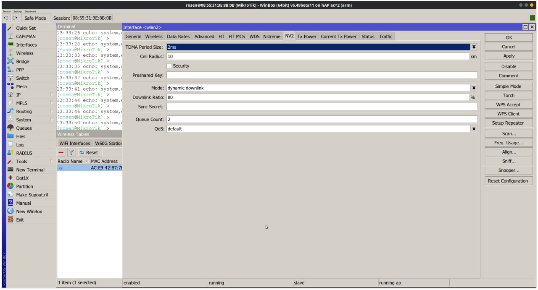Image resolution: width=538 pixels, height=290 pixels.
Task: Open Quick Set from the sidebar
Action: pos(26,28)
